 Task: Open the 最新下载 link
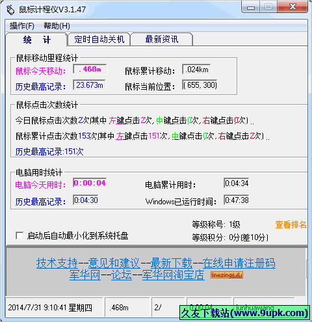(172, 263)
